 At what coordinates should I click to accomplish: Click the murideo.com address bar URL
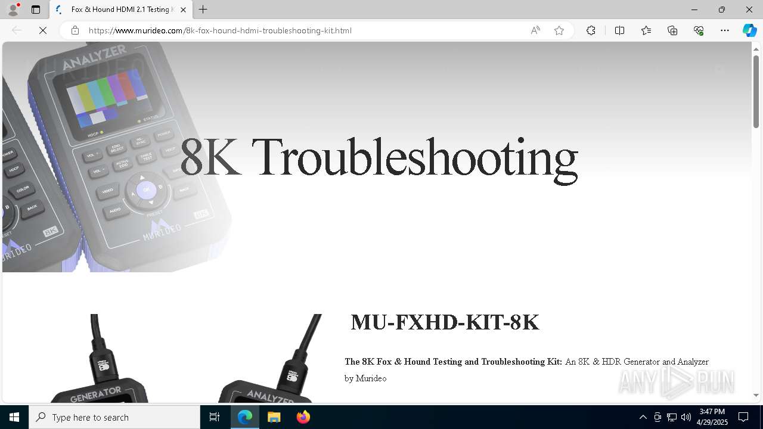click(x=220, y=30)
